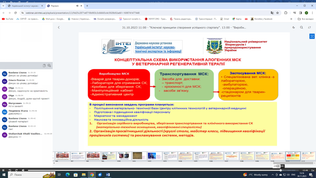Mute the playback volume icon
The image size is (316, 178).
(x=23, y=170)
